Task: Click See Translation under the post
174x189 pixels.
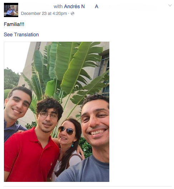Action: (x=21, y=35)
